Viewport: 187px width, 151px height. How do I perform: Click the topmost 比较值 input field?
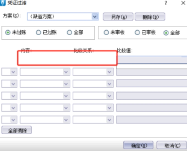pyautogui.click(x=152, y=60)
